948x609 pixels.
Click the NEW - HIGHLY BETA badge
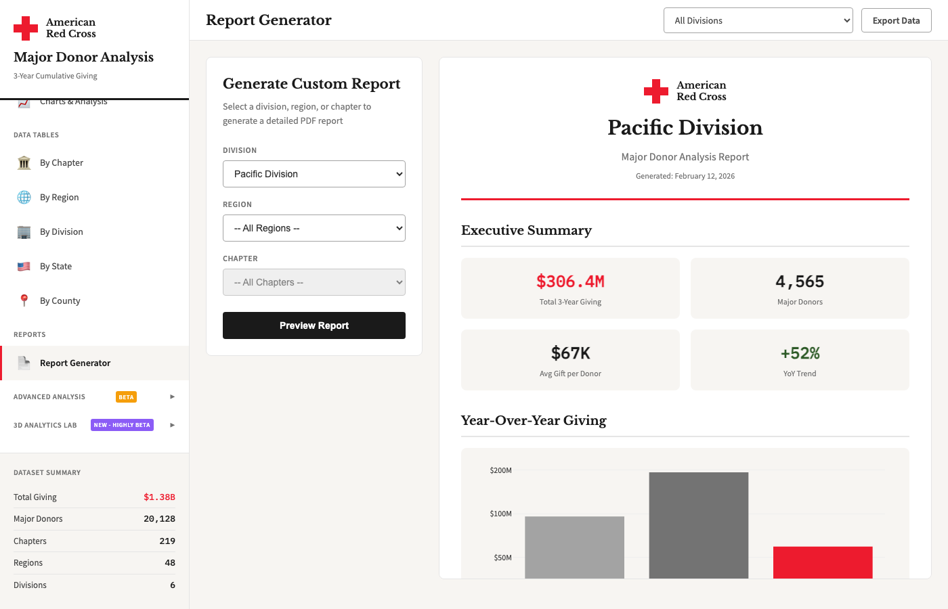tap(122, 425)
